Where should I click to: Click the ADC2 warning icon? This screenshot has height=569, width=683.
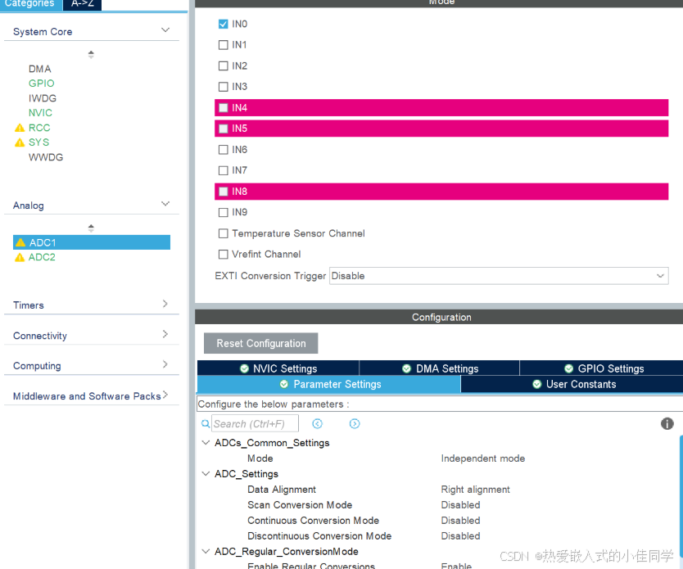(20, 257)
